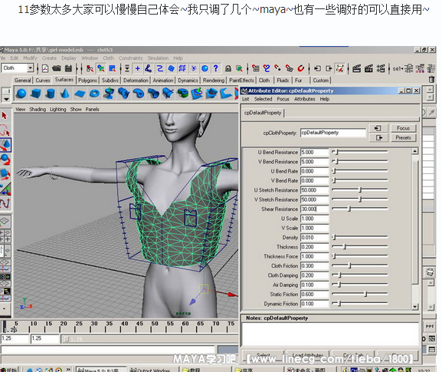
Task: Click the Focus button
Action: (x=404, y=128)
